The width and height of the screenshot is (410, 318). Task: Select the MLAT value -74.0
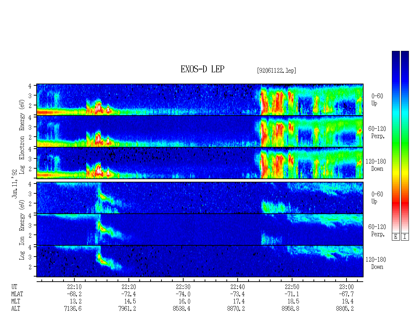click(x=183, y=294)
